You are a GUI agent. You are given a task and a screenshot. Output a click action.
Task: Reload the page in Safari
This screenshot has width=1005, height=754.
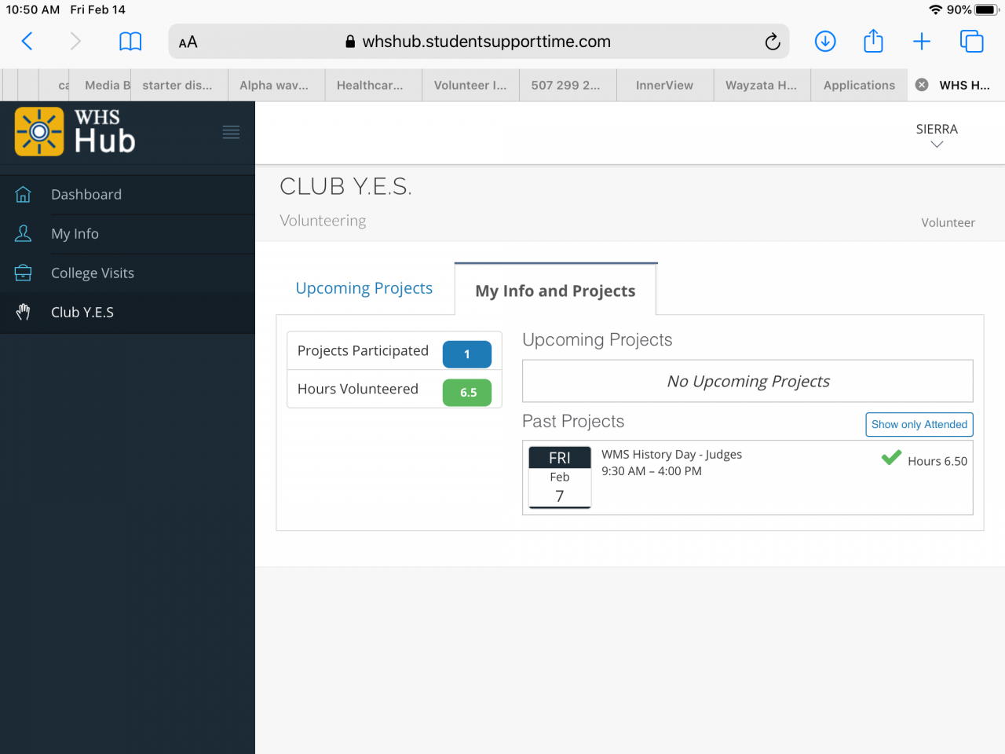tap(773, 42)
